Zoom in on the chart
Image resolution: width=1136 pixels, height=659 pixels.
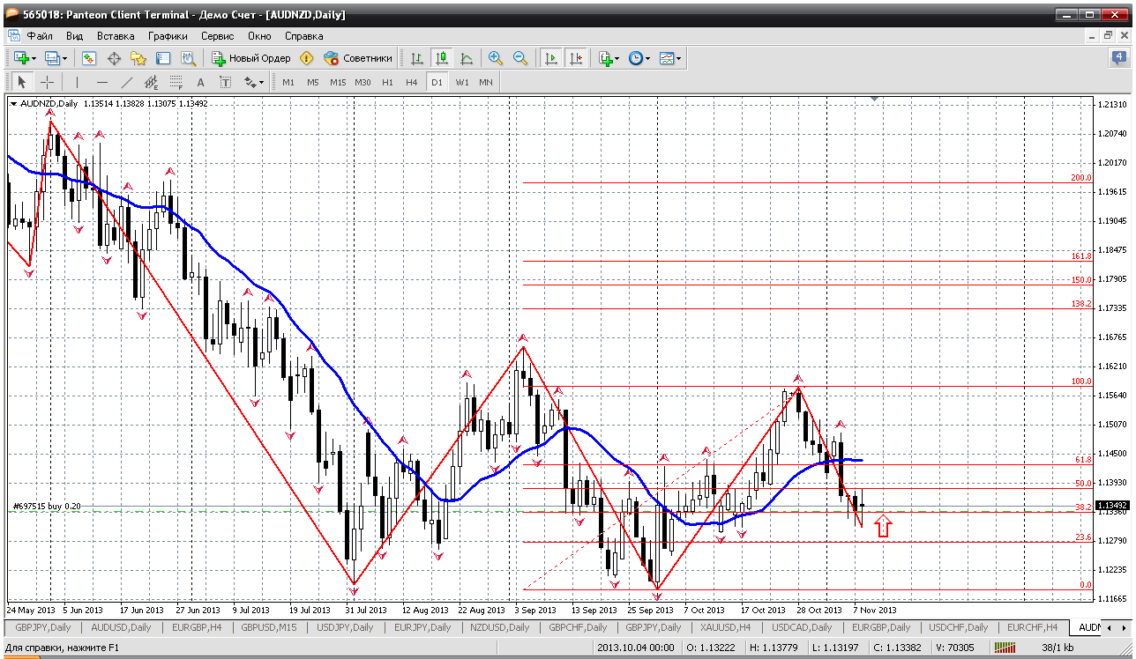point(496,58)
